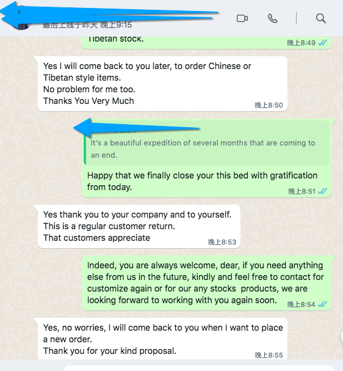
Task: Click timestamp 8:50 on received message
Action: tap(269, 105)
